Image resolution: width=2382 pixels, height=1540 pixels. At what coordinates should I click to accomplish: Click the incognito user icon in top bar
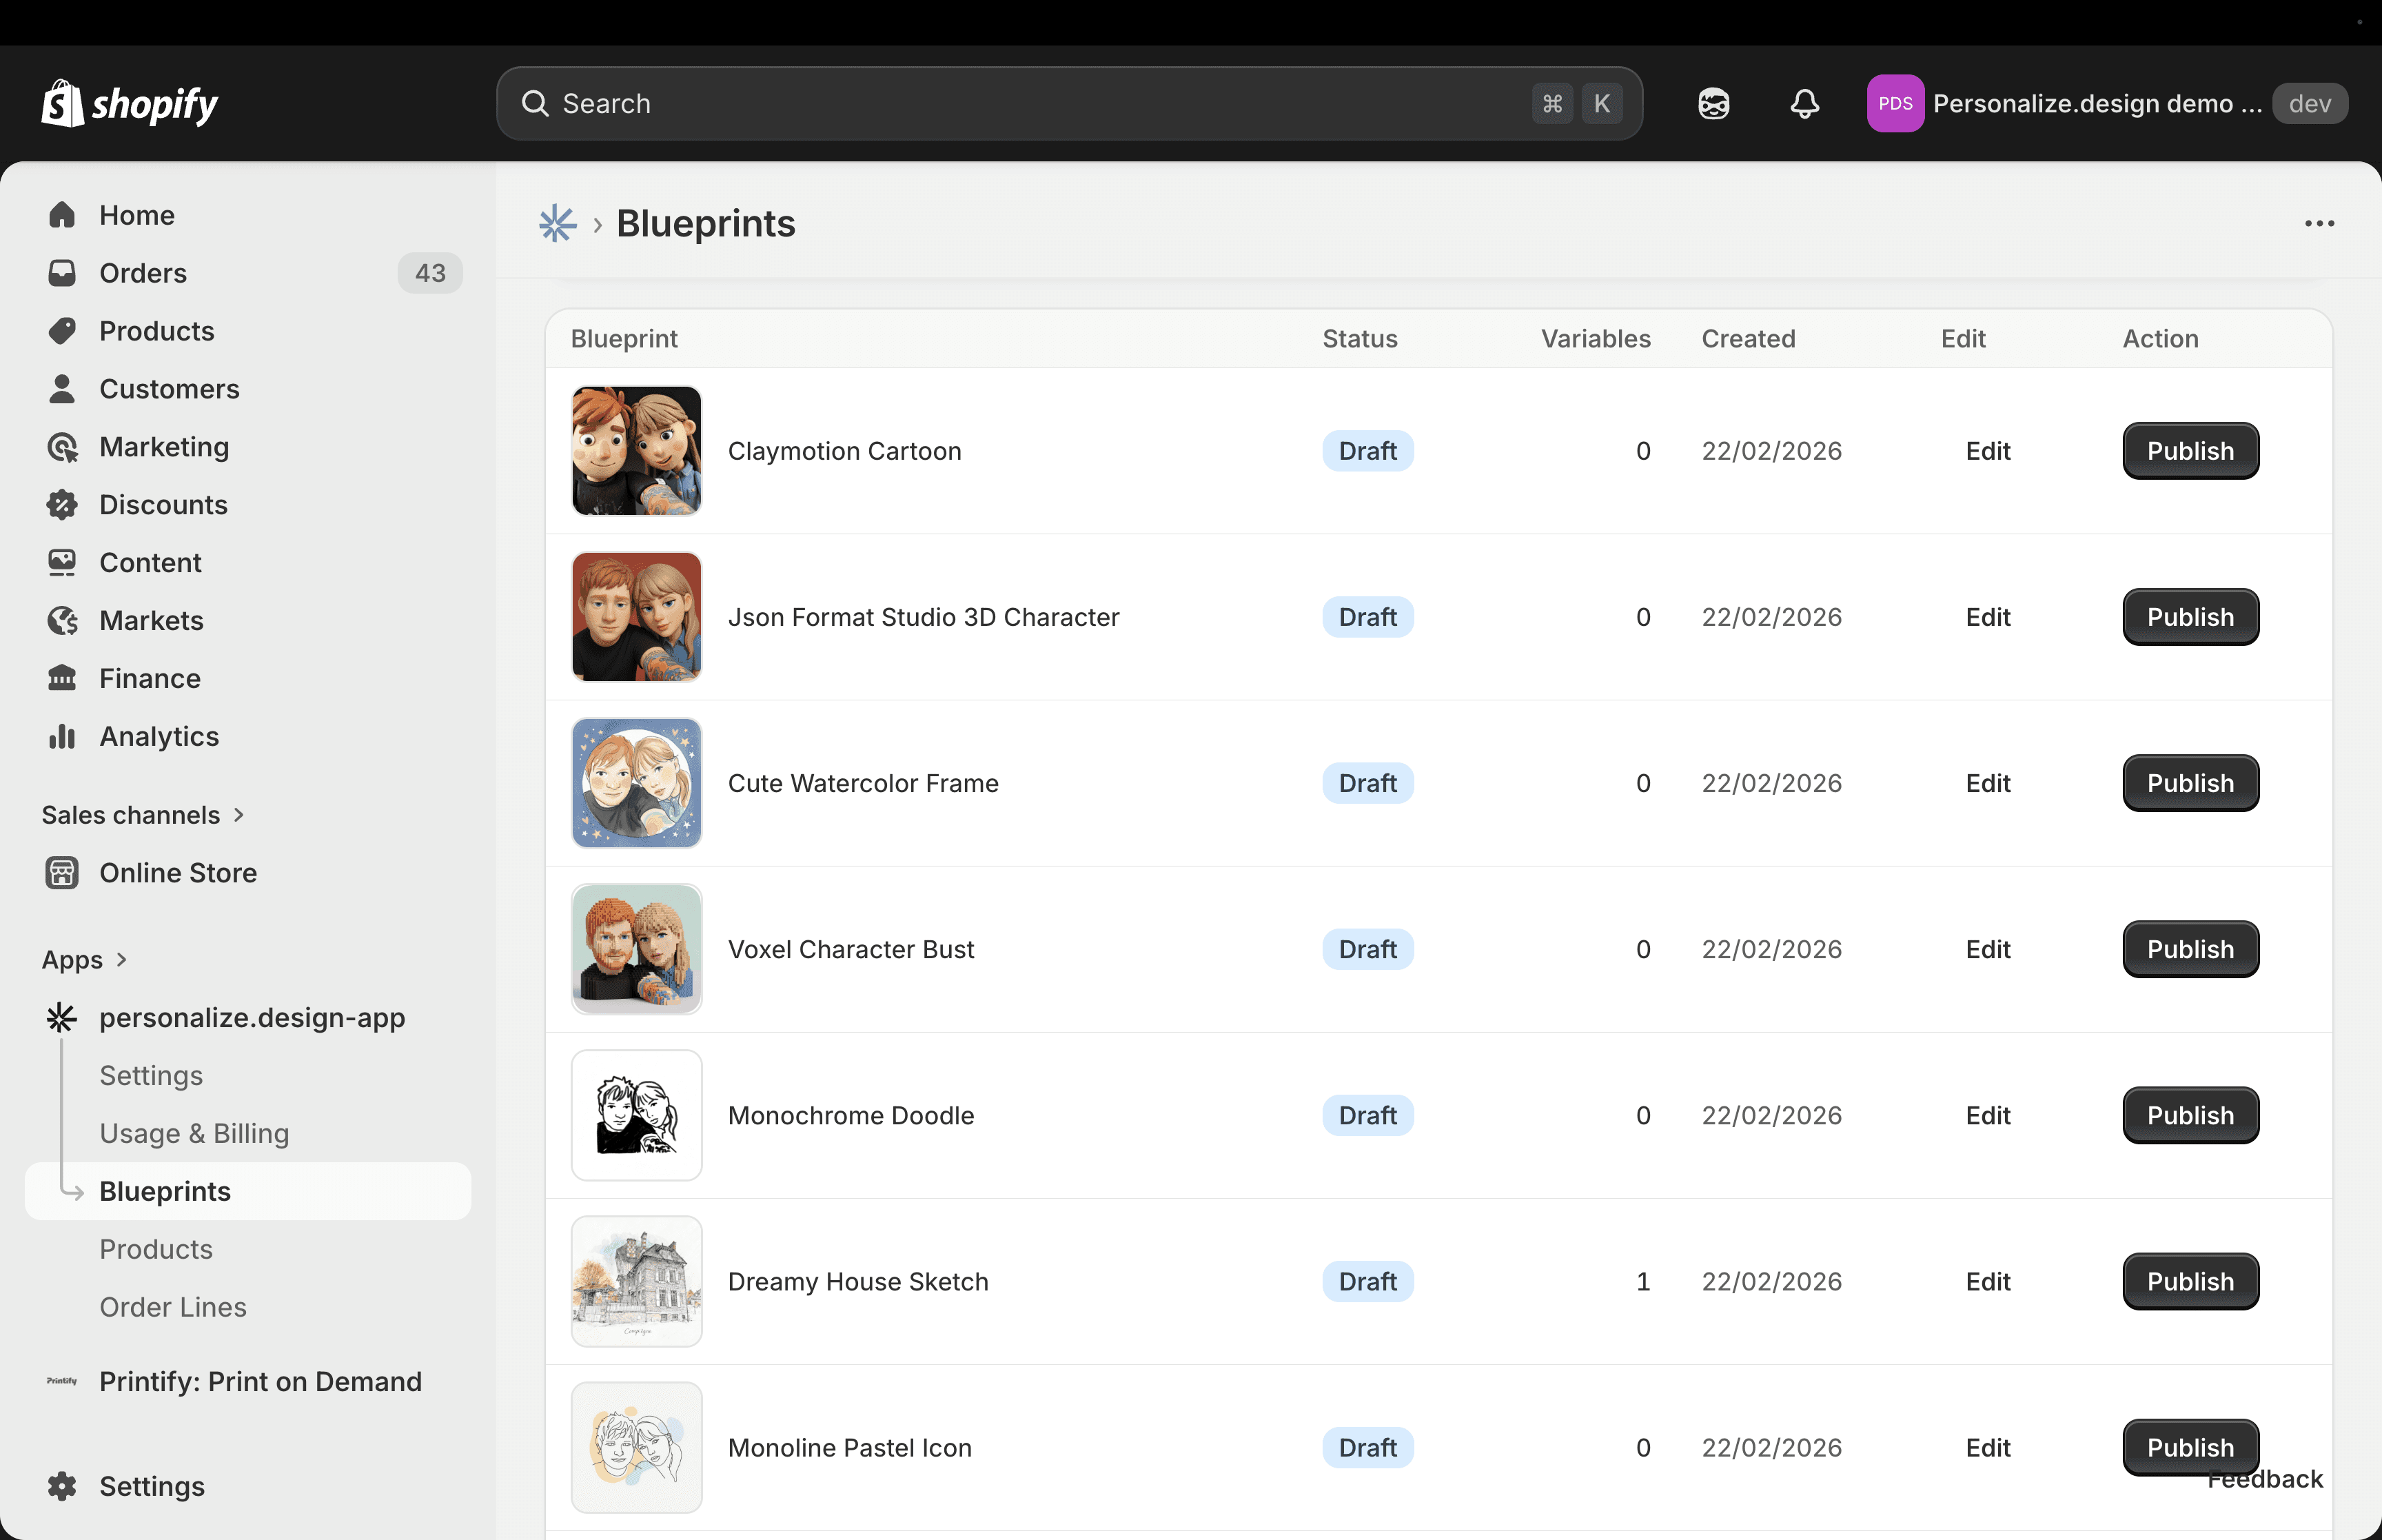click(x=1712, y=103)
